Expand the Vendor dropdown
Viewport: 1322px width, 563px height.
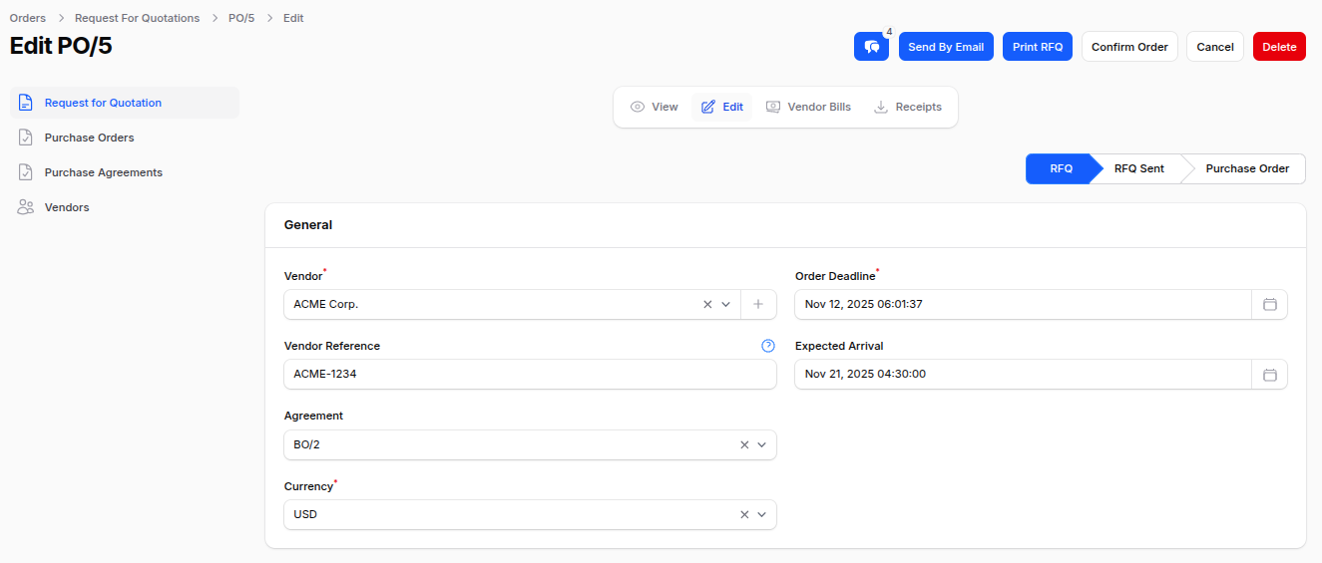click(726, 304)
